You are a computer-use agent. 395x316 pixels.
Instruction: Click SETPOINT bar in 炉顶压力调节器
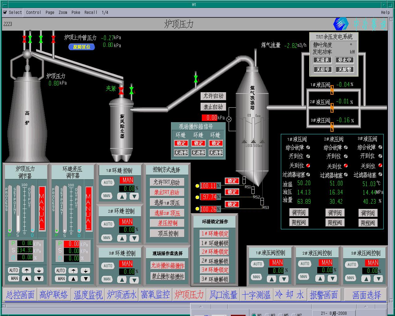[18, 209]
